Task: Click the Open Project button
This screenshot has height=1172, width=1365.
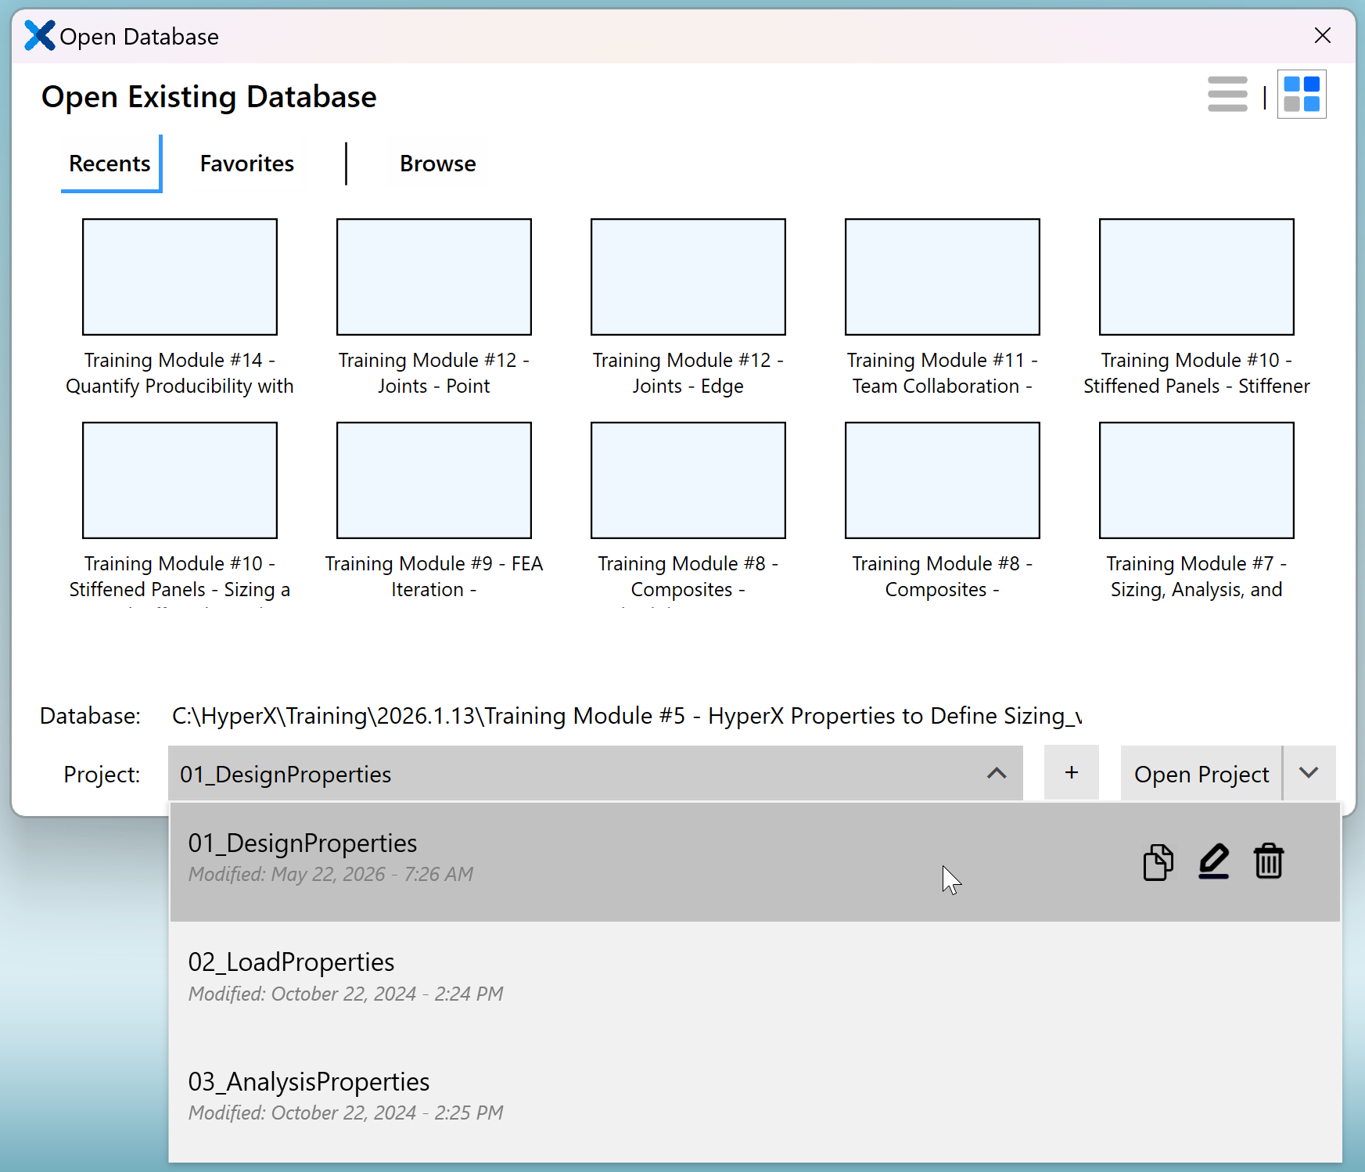Action: coord(1202,773)
